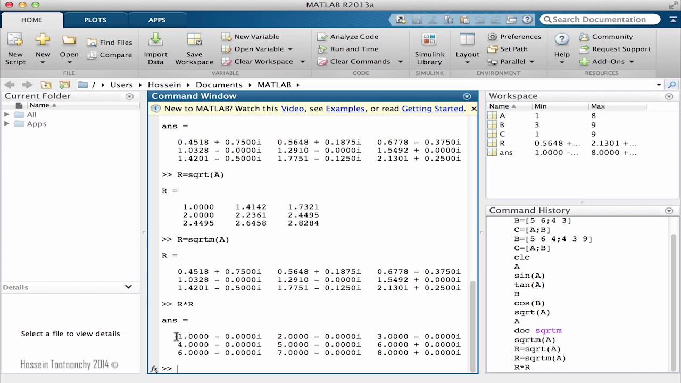Image resolution: width=681 pixels, height=383 pixels.
Task: Click the New file icon
Action: (43, 40)
